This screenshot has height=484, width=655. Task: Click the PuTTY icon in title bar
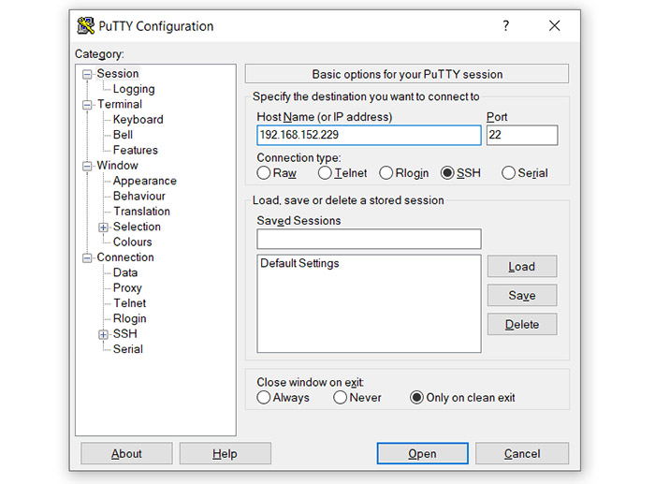pyautogui.click(x=86, y=26)
